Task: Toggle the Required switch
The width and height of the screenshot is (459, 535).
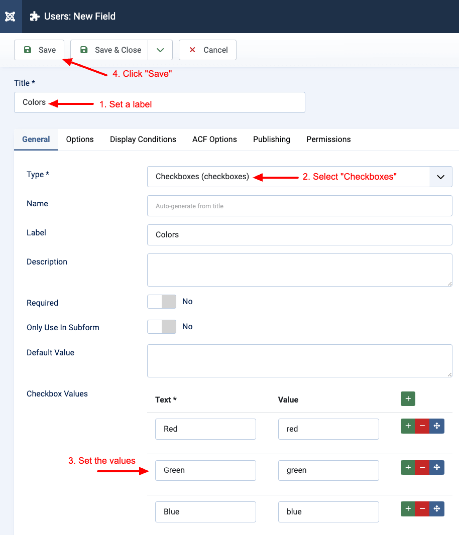Action: coord(162,302)
